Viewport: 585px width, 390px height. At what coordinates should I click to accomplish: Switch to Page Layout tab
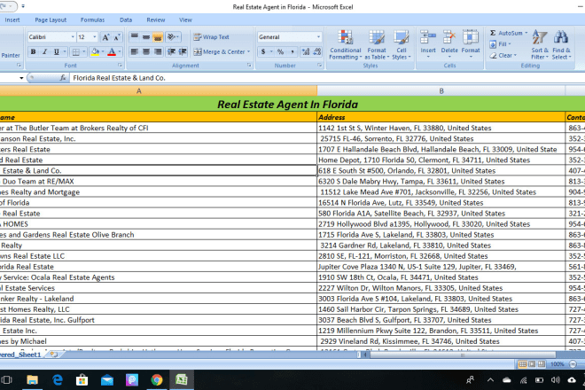coord(51,19)
